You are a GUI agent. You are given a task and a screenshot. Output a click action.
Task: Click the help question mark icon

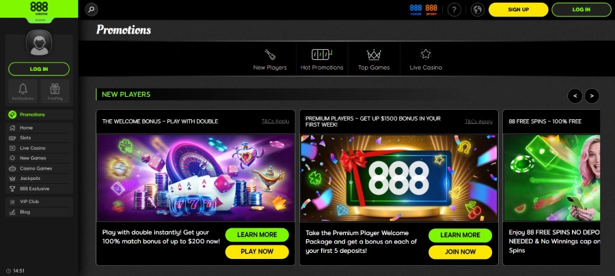[454, 10]
